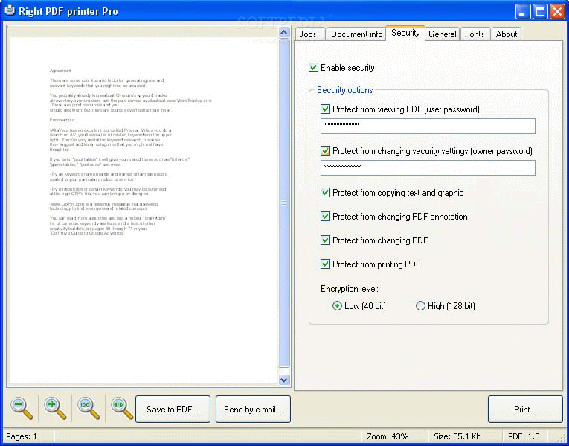Click the user password field
The width and height of the screenshot is (569, 446).
pos(428,126)
